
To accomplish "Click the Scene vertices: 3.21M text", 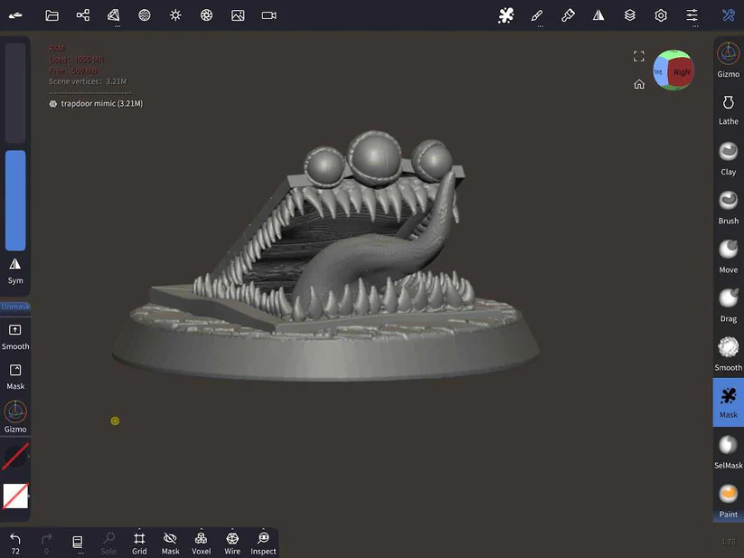I will click(88, 81).
